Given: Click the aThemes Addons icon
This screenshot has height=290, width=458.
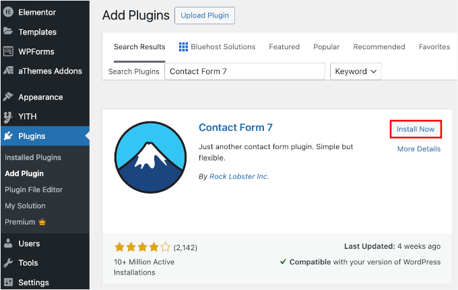Looking at the screenshot, I should tap(8, 71).
